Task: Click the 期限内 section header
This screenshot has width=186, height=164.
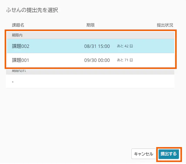Action: [17, 35]
